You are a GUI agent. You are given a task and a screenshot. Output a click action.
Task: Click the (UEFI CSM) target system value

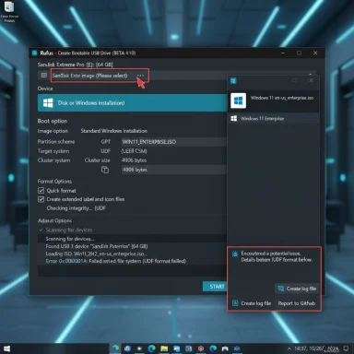134,151
